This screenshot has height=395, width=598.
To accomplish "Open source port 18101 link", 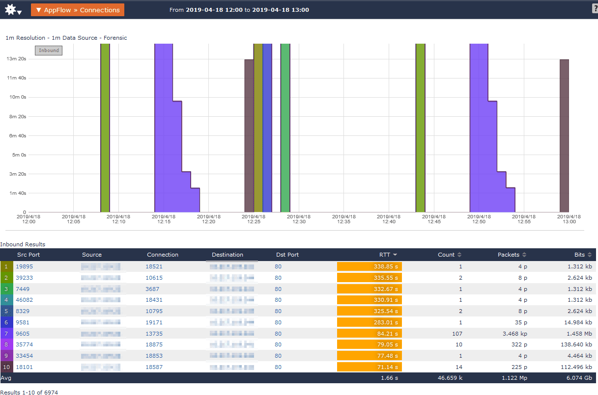I will [x=25, y=367].
